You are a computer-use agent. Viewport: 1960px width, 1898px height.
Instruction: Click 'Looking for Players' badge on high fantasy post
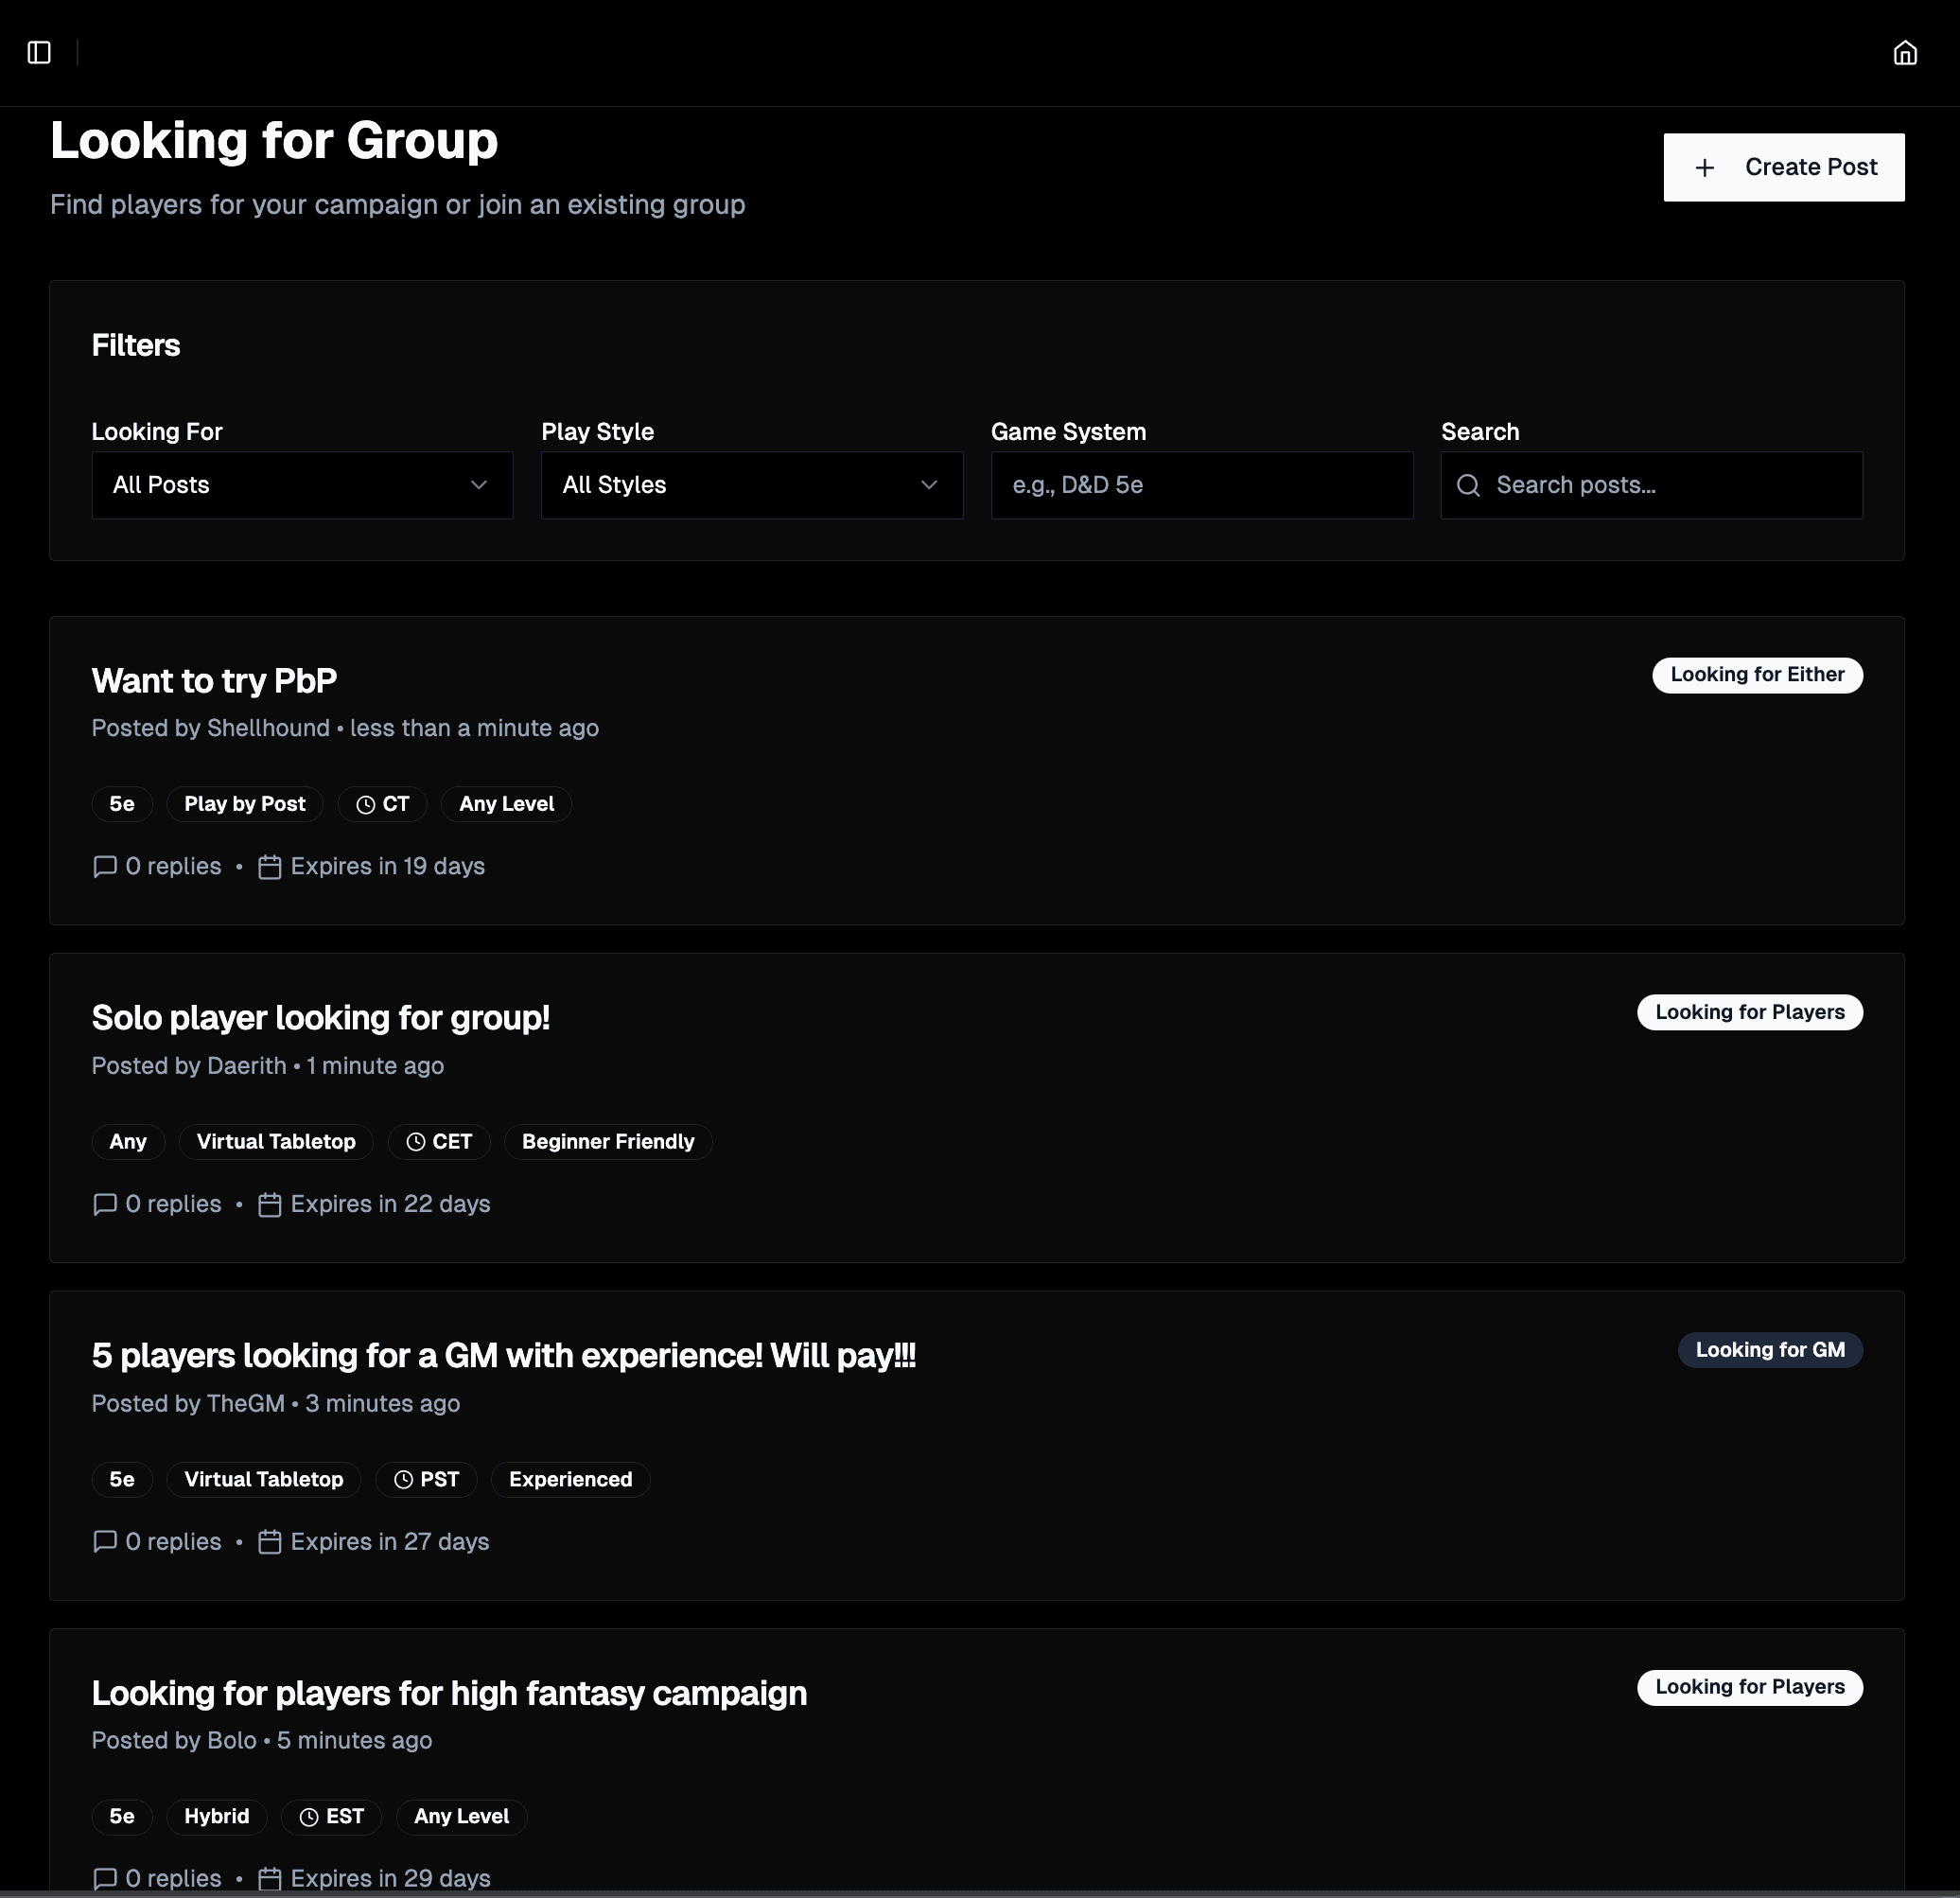click(1749, 1687)
